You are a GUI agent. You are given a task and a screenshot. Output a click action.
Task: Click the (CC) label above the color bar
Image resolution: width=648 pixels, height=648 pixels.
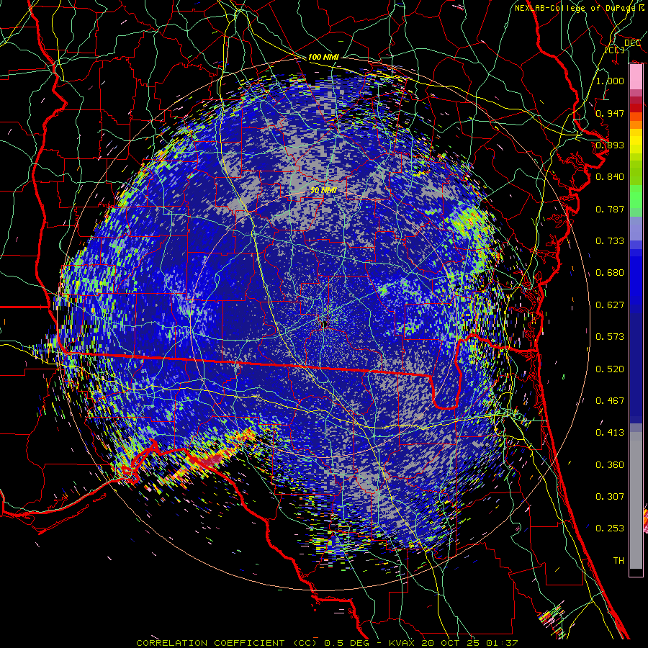tap(615, 50)
